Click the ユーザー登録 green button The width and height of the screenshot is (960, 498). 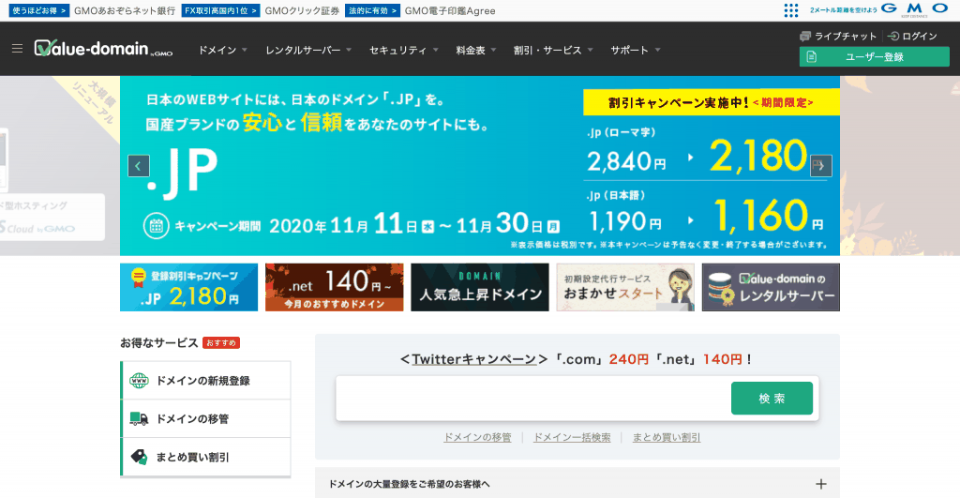[x=875, y=57]
